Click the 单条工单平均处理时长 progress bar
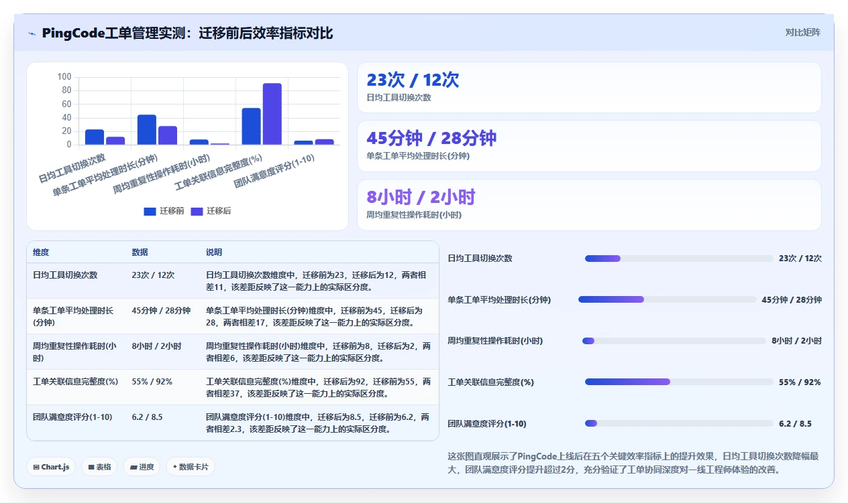This screenshot has height=503, width=848. coord(668,299)
